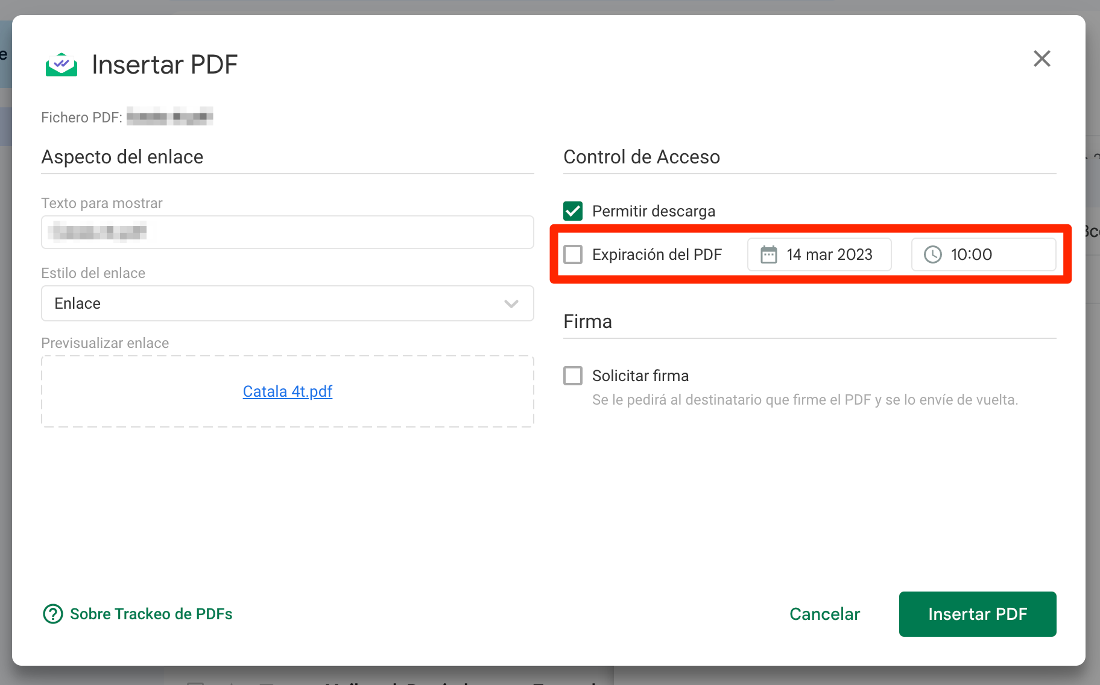Click the green Insertar PDF button
This screenshot has width=1100, height=685.
977,614
